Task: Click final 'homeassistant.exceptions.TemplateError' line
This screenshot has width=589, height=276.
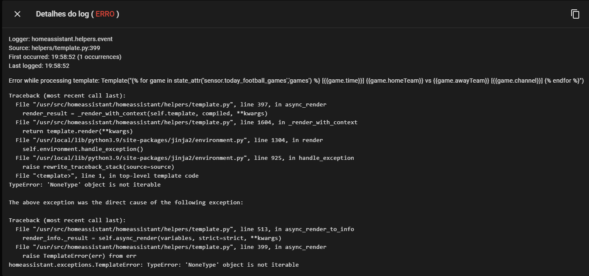Action: [154, 265]
